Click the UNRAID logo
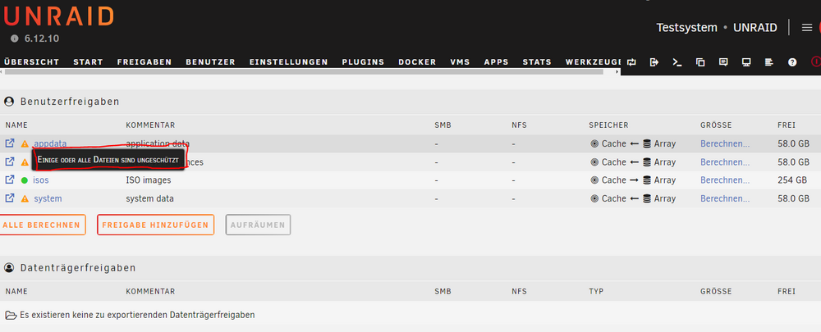The height and width of the screenshot is (332, 821). coord(58,16)
